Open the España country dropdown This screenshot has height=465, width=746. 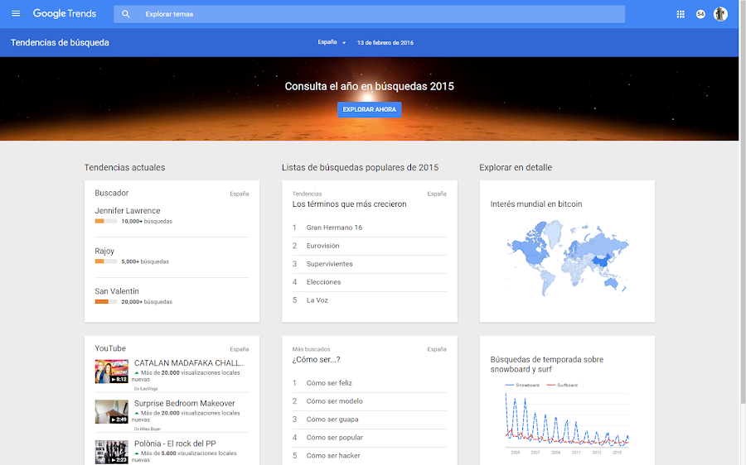click(x=332, y=42)
